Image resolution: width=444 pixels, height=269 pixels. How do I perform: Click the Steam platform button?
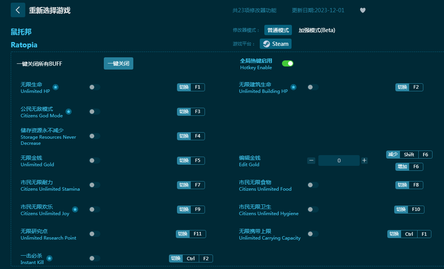[275, 44]
